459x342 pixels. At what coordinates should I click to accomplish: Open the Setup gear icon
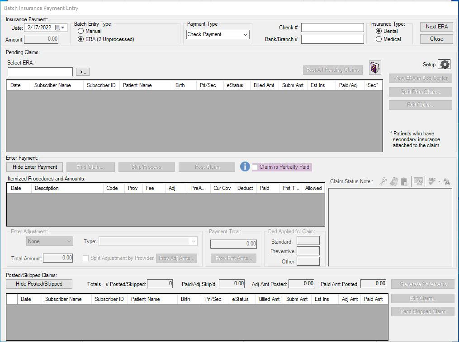click(445, 65)
